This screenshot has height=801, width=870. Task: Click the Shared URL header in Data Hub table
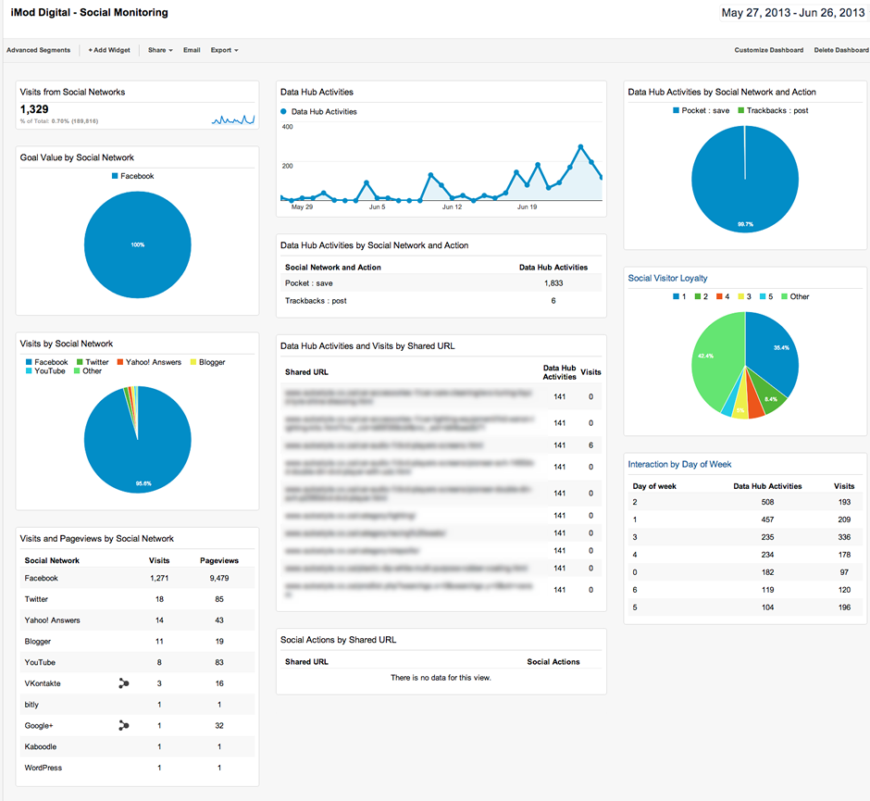(x=306, y=372)
